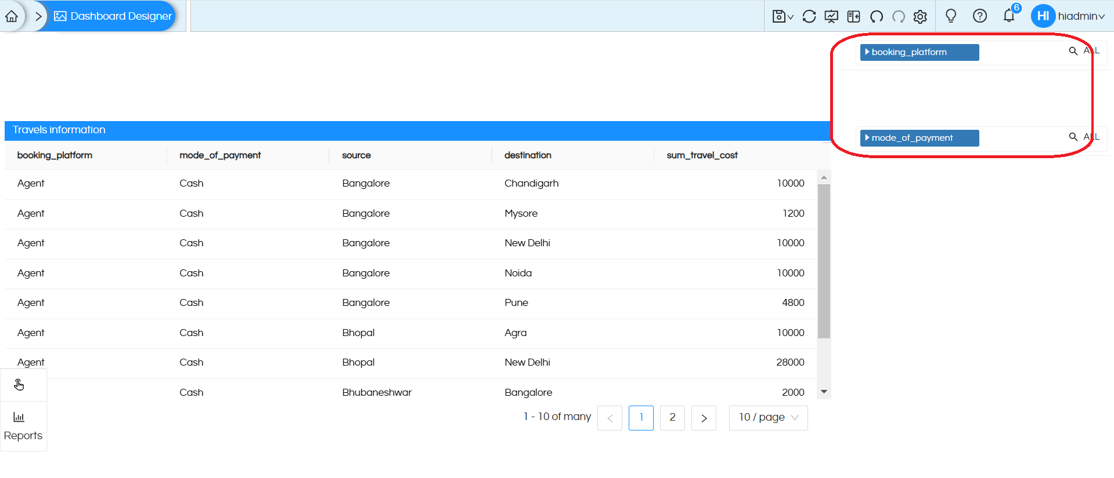Select the Mysore destination cell
This screenshot has height=478, width=1114.
point(521,214)
